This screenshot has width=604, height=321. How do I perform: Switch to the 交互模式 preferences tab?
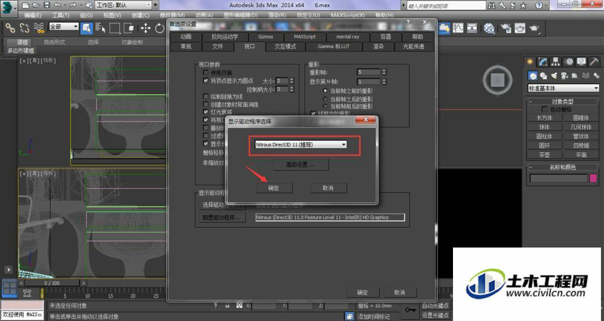(x=286, y=46)
